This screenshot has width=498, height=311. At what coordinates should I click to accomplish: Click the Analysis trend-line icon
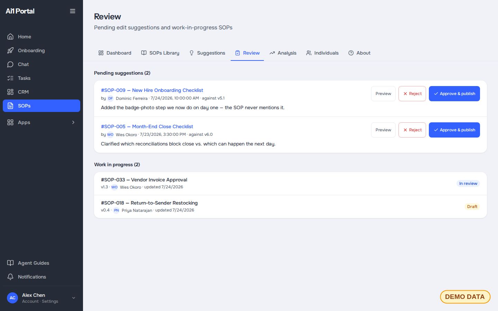tap(272, 53)
